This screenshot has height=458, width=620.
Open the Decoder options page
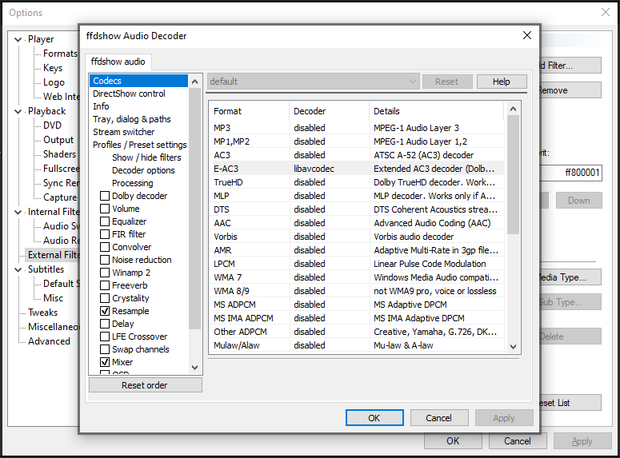[143, 170]
